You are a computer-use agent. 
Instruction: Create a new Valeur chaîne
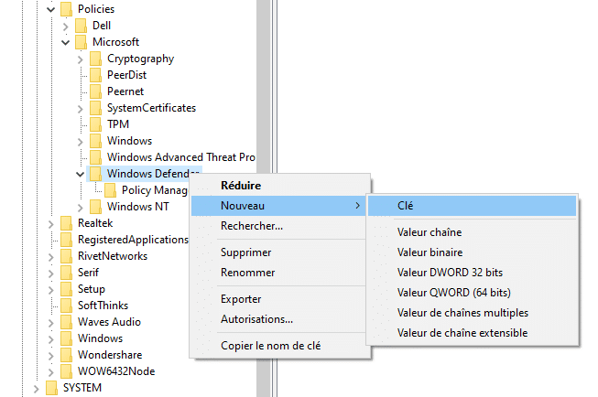pos(473,232)
